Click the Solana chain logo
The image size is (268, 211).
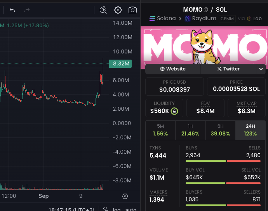pos(152,19)
